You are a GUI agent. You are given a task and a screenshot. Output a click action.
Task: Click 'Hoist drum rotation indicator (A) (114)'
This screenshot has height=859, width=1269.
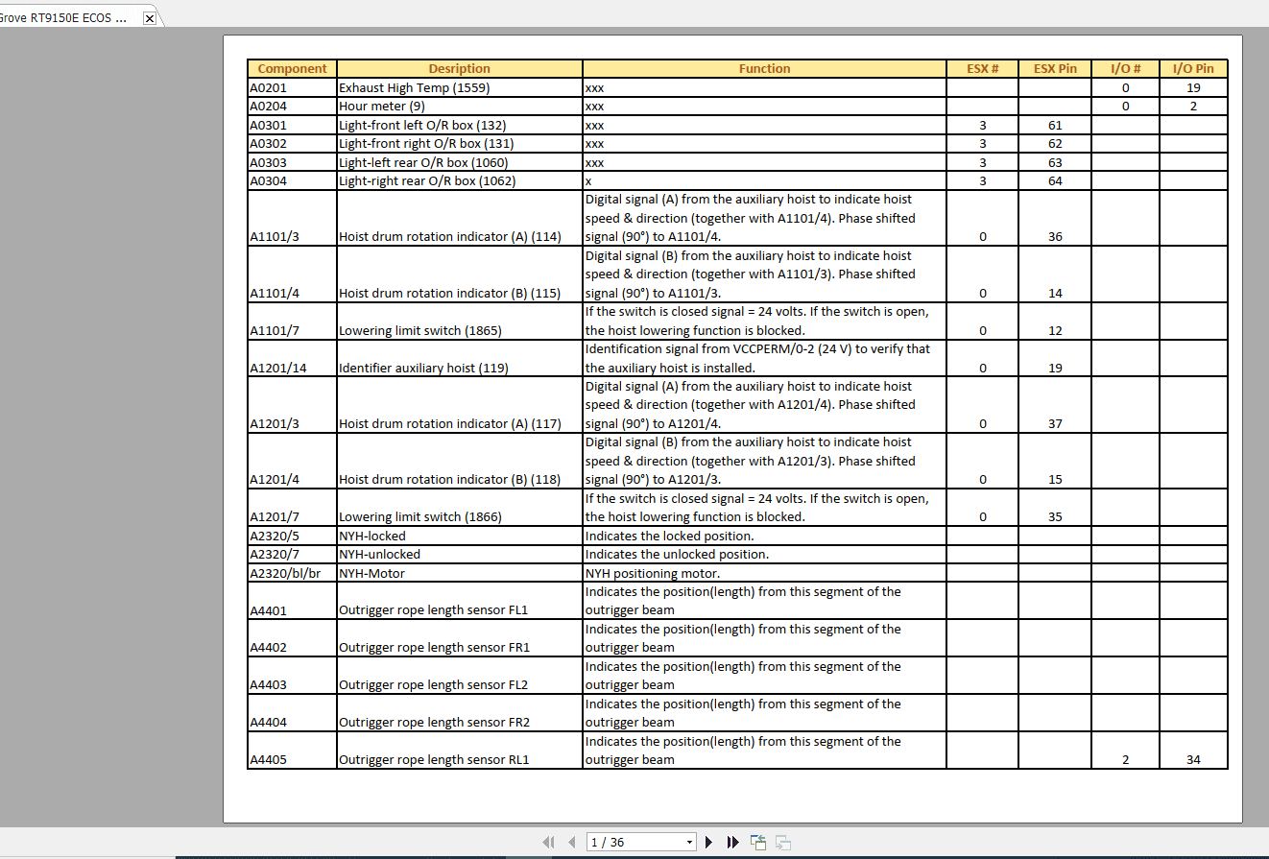tap(450, 237)
